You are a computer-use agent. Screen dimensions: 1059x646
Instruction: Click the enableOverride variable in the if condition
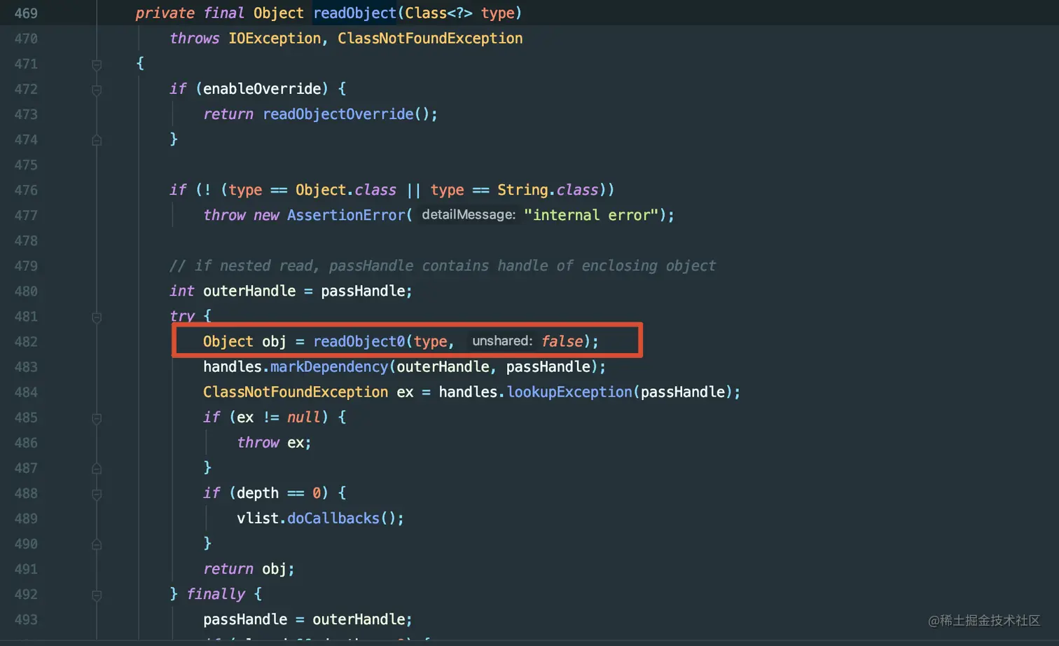(262, 89)
